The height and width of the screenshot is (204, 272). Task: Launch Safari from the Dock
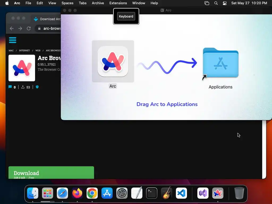tap(62, 193)
